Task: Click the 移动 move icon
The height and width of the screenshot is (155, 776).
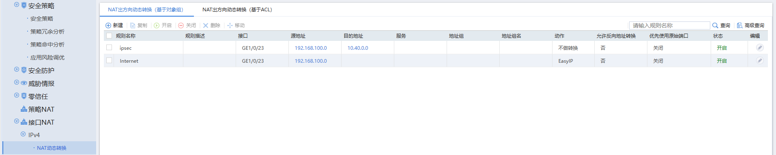Action: coord(230,25)
